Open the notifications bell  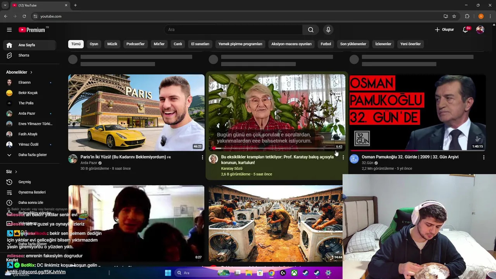click(466, 30)
